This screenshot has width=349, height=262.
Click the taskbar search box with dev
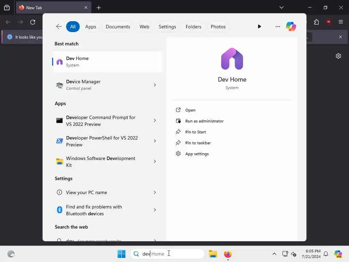[x=167, y=254]
